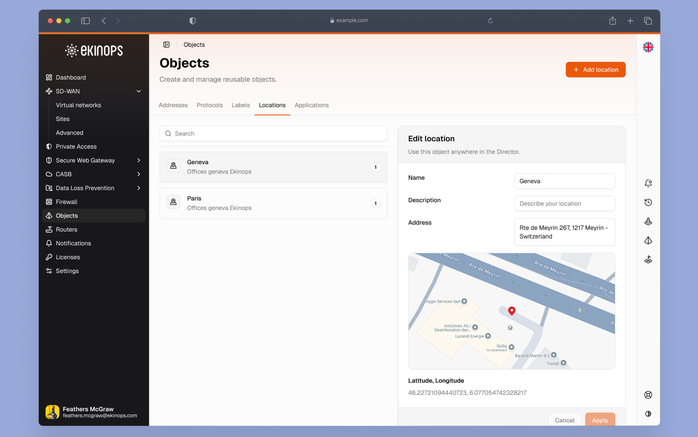
Task: Apply the location changes
Action: click(600, 420)
